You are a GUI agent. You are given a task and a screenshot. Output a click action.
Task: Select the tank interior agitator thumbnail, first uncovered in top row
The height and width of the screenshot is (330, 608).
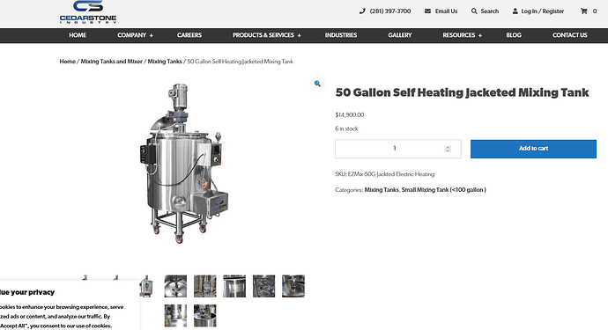(175, 286)
